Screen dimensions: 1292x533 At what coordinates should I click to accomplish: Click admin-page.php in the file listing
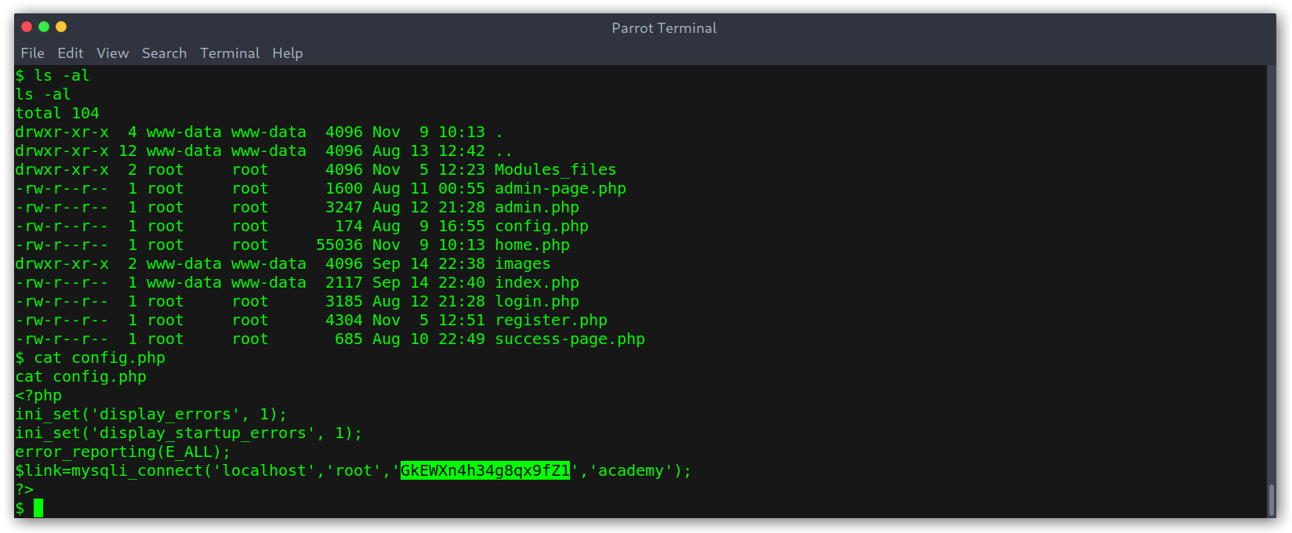(561, 189)
